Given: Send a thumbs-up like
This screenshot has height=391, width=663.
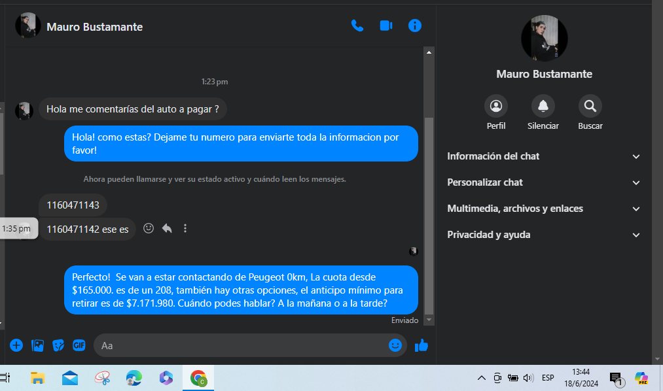Looking at the screenshot, I should click(x=421, y=345).
